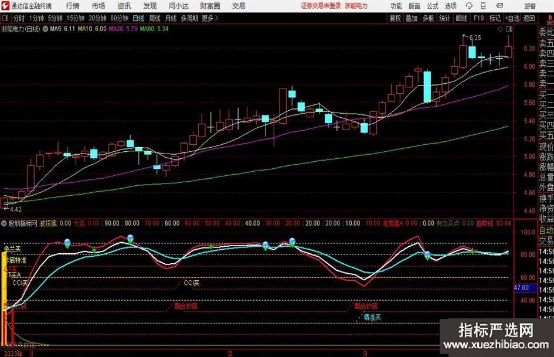The width and height of the screenshot is (554, 357).
Task: Open the 问小达 menu
Action: [178, 6]
